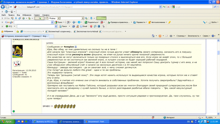Click the Favorites star icon
The height and width of the screenshot is (124, 220).
(x=2, y=31)
